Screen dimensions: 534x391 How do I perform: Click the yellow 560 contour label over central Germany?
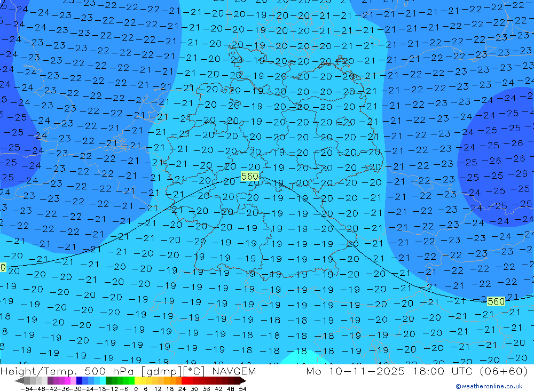(250, 176)
